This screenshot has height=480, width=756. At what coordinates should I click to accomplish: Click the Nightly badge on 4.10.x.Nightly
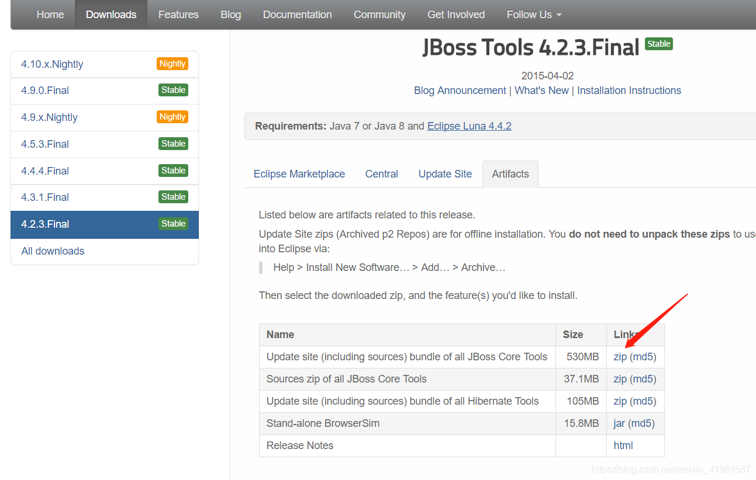coord(172,64)
